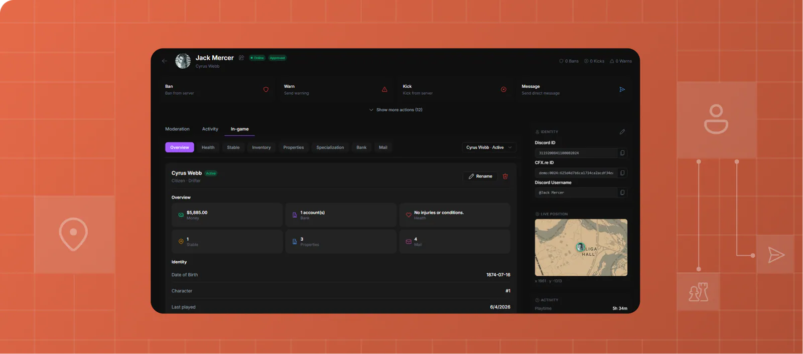Select the In-game tab

click(239, 129)
